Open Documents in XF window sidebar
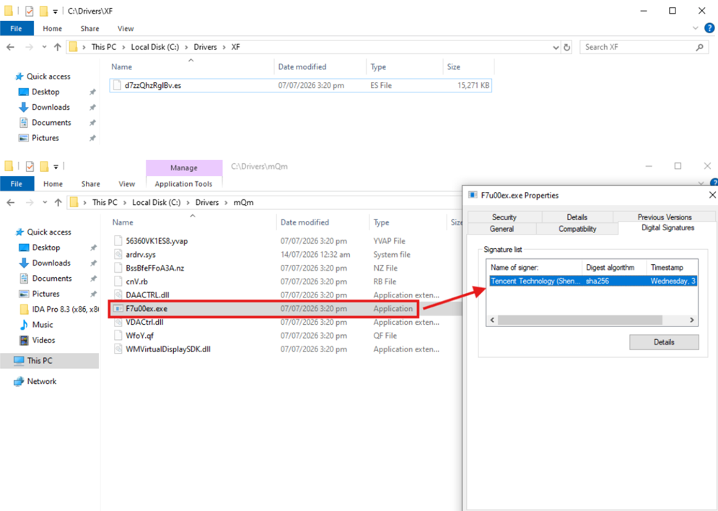This screenshot has height=511, width=718. click(51, 123)
